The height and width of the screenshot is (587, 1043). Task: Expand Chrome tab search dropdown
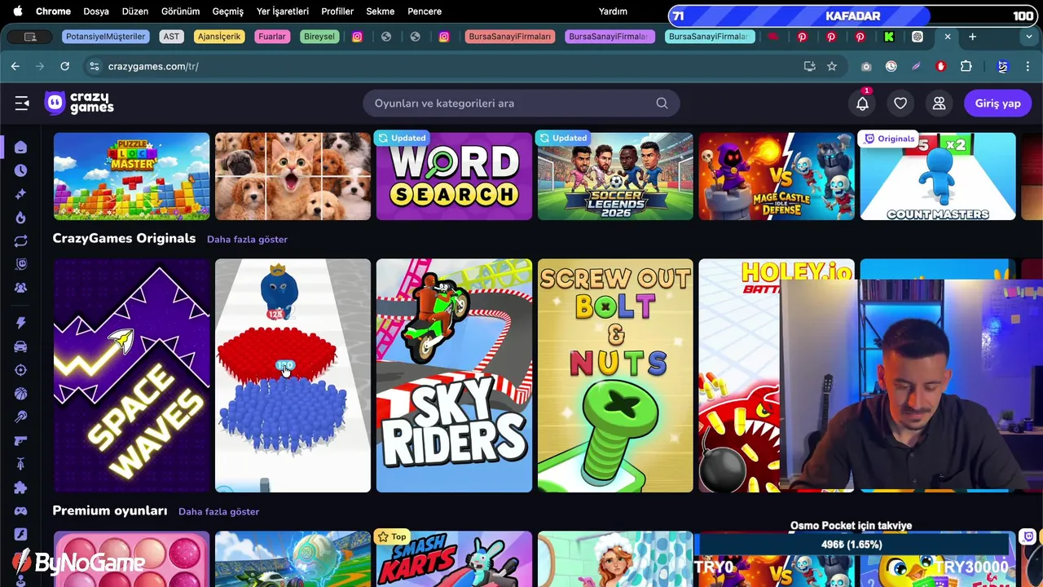[1029, 37]
